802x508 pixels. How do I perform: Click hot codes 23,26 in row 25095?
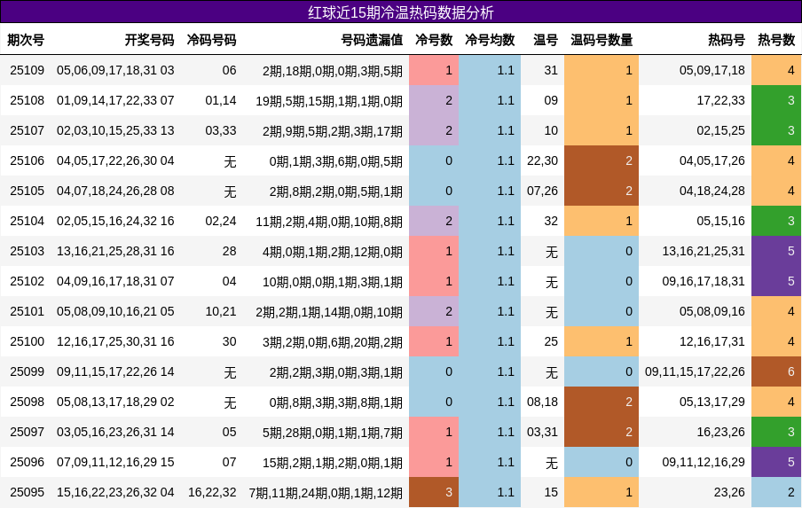pyautogui.click(x=729, y=492)
